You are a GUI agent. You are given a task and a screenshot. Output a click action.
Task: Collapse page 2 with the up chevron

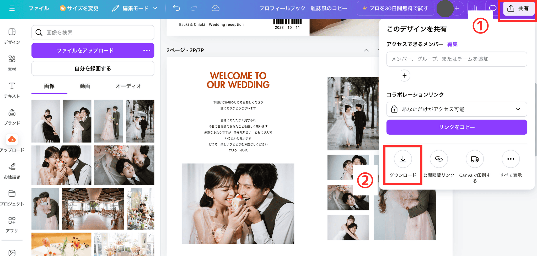pos(366,50)
